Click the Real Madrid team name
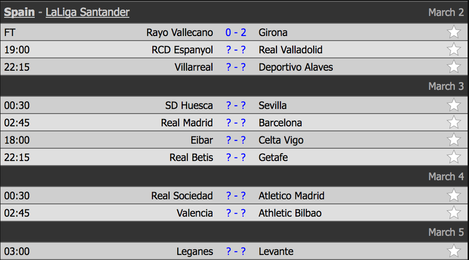The height and width of the screenshot is (260, 469). pos(187,123)
